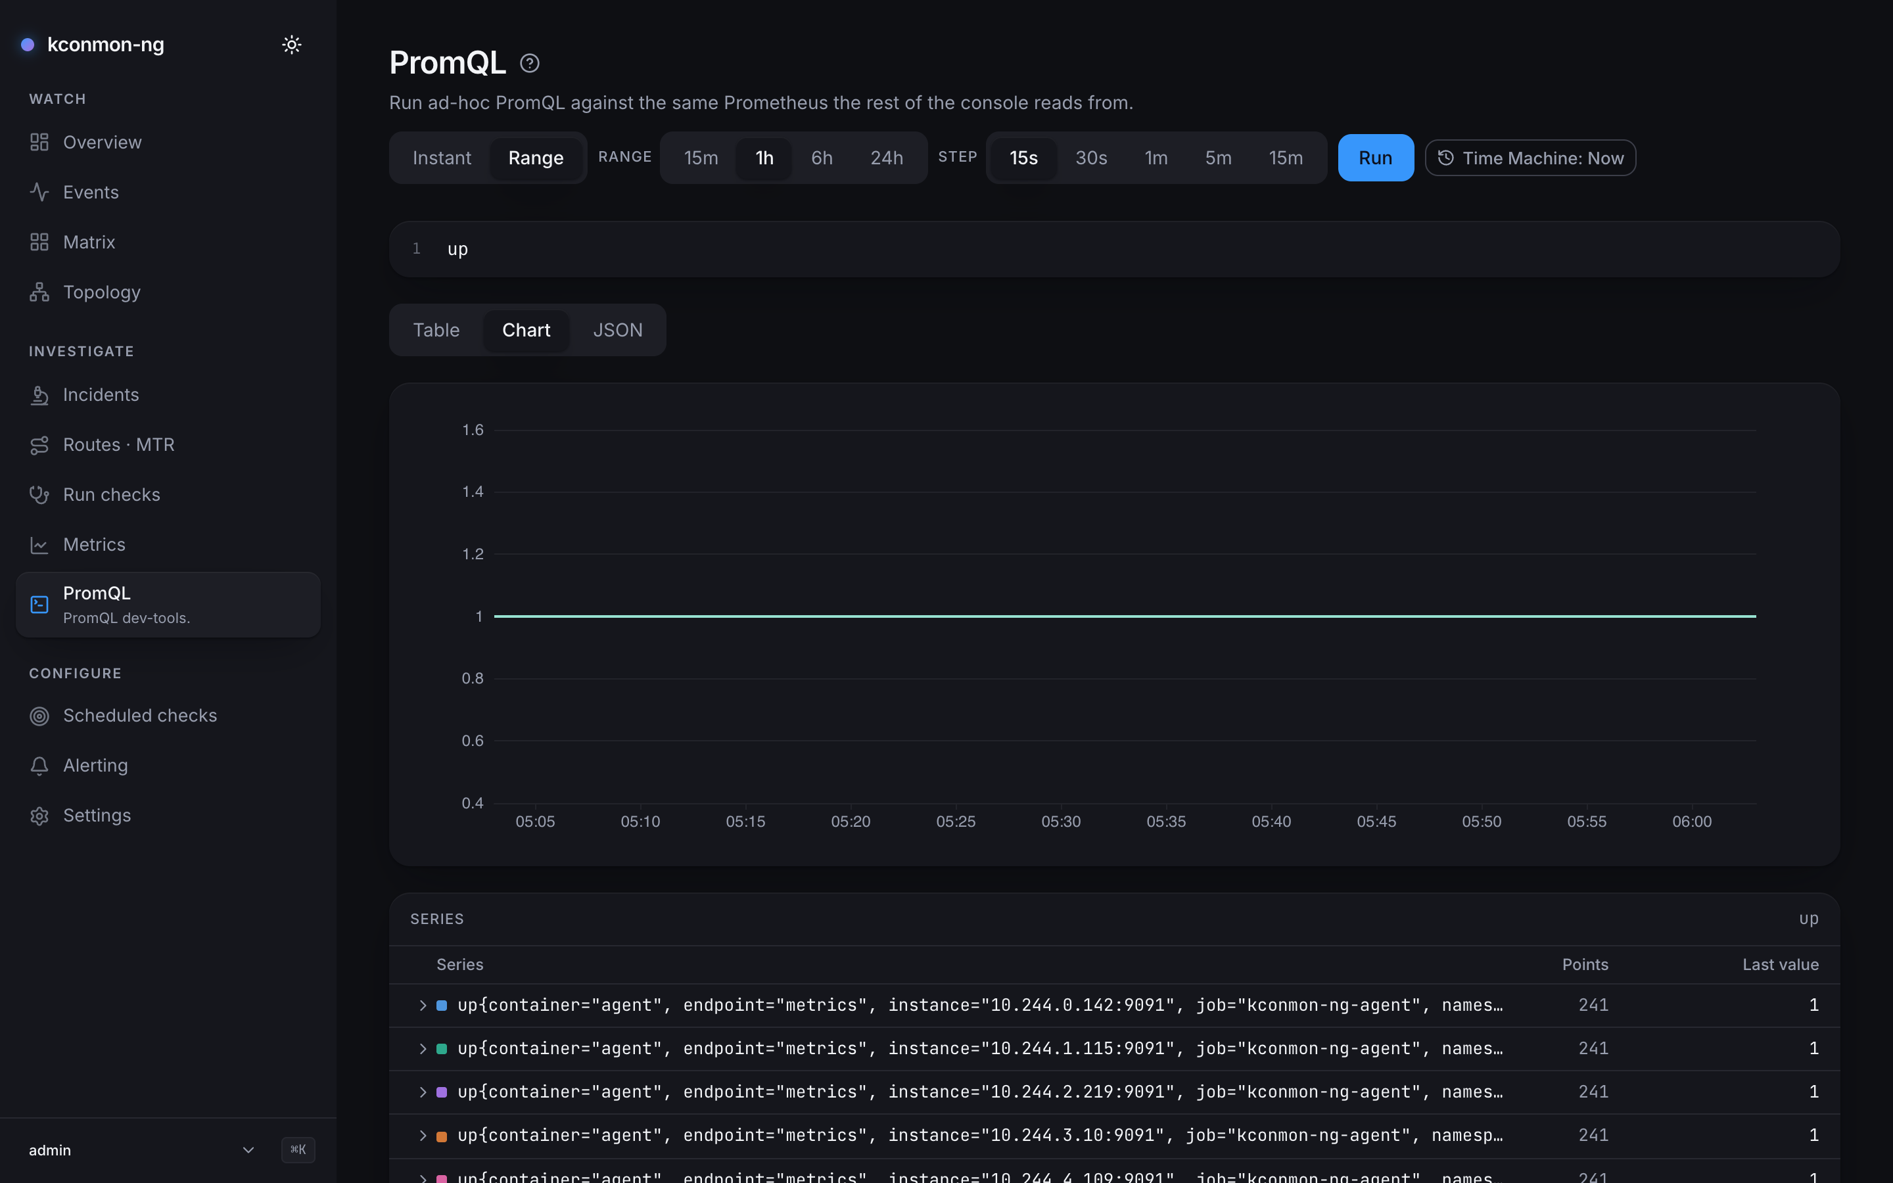
Task: Switch to the JSON results tab
Action: click(x=617, y=330)
